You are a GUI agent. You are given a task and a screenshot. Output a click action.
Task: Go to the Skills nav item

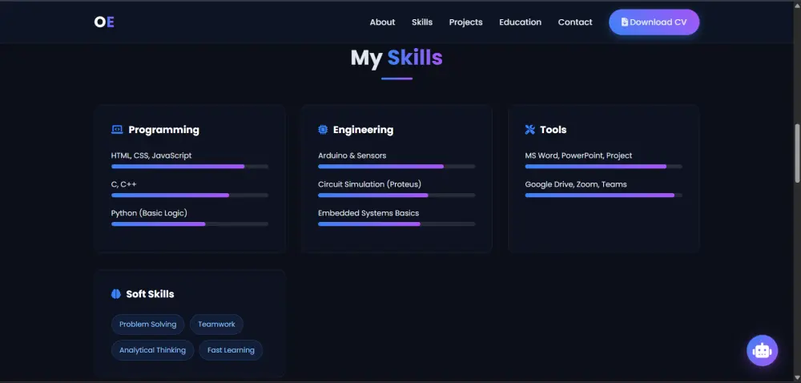[422, 22]
